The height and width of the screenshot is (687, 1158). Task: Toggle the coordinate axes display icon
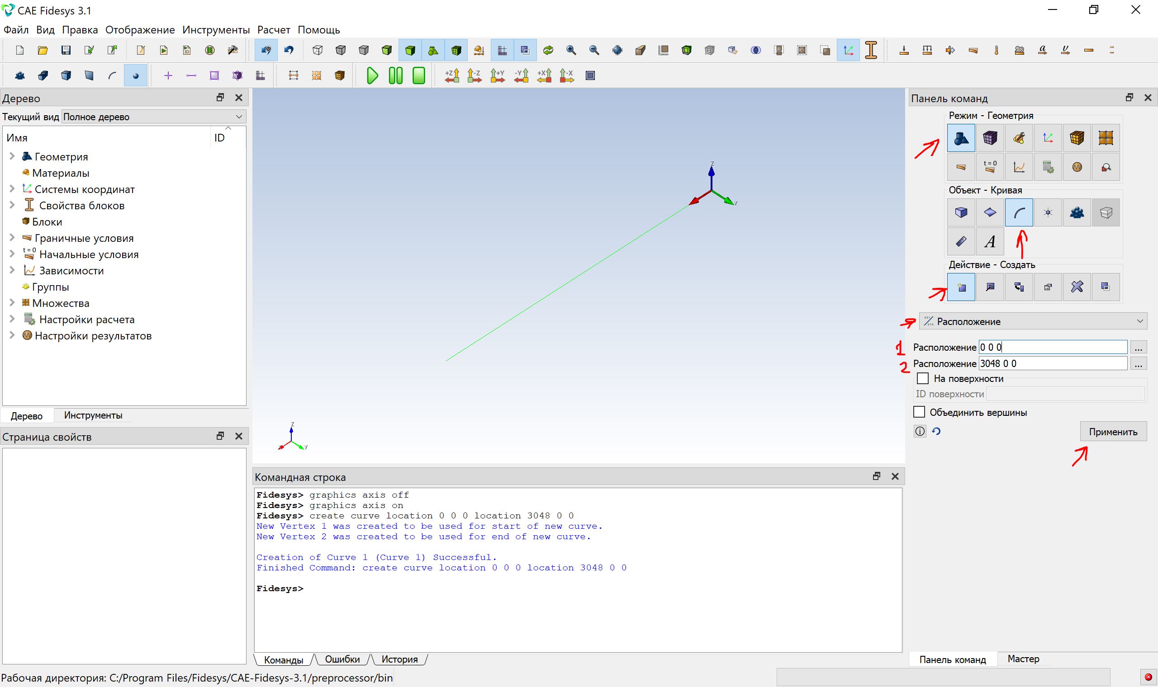click(x=848, y=50)
